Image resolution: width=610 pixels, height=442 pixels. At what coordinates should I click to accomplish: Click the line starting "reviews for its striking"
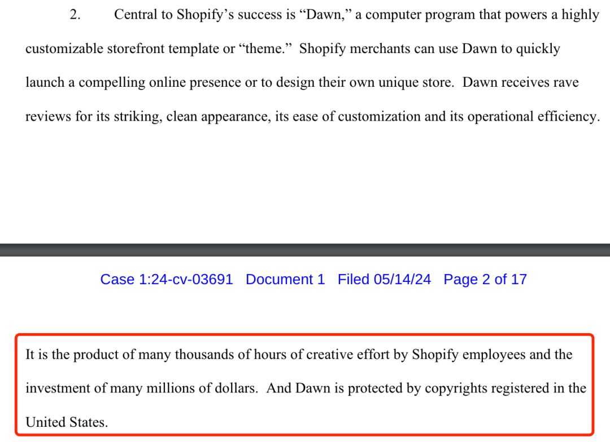coord(312,117)
